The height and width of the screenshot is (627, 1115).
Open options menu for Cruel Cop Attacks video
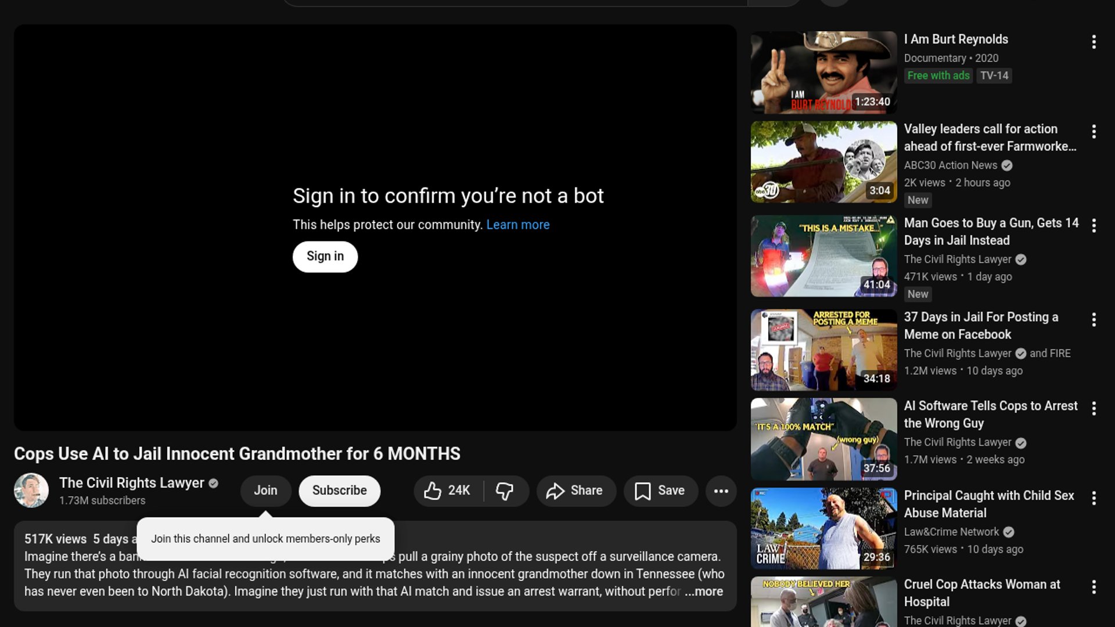(1094, 587)
